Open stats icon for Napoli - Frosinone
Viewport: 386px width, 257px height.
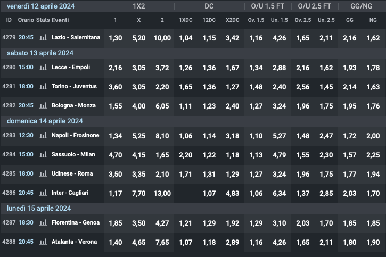click(x=43, y=136)
